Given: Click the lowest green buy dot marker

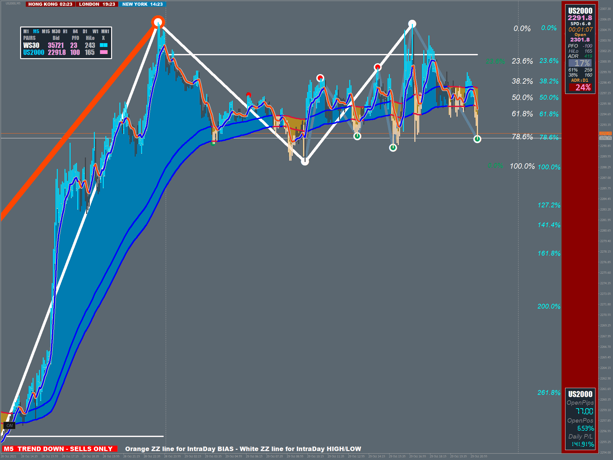Looking at the screenshot, I should pyautogui.click(x=393, y=148).
